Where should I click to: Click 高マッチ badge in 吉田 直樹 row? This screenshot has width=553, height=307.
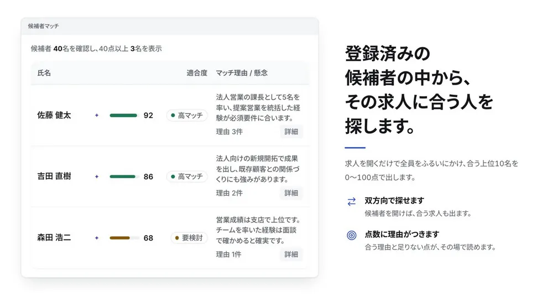[187, 176]
